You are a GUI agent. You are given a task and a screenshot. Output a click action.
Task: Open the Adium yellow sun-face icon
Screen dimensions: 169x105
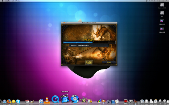[x=14, y=101]
